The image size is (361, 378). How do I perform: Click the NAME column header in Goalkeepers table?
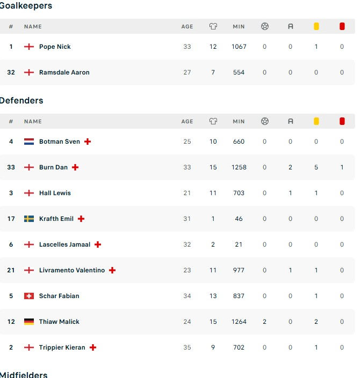[x=33, y=27]
